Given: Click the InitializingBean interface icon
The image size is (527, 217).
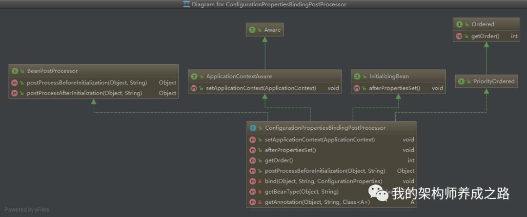Looking at the screenshot, I should (357, 76).
